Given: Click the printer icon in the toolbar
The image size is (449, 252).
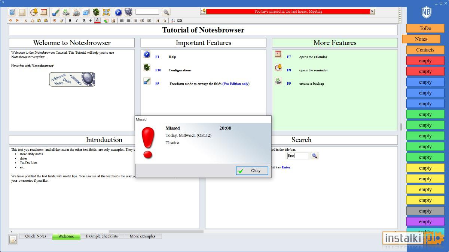Looking at the screenshot, I should point(76,12).
